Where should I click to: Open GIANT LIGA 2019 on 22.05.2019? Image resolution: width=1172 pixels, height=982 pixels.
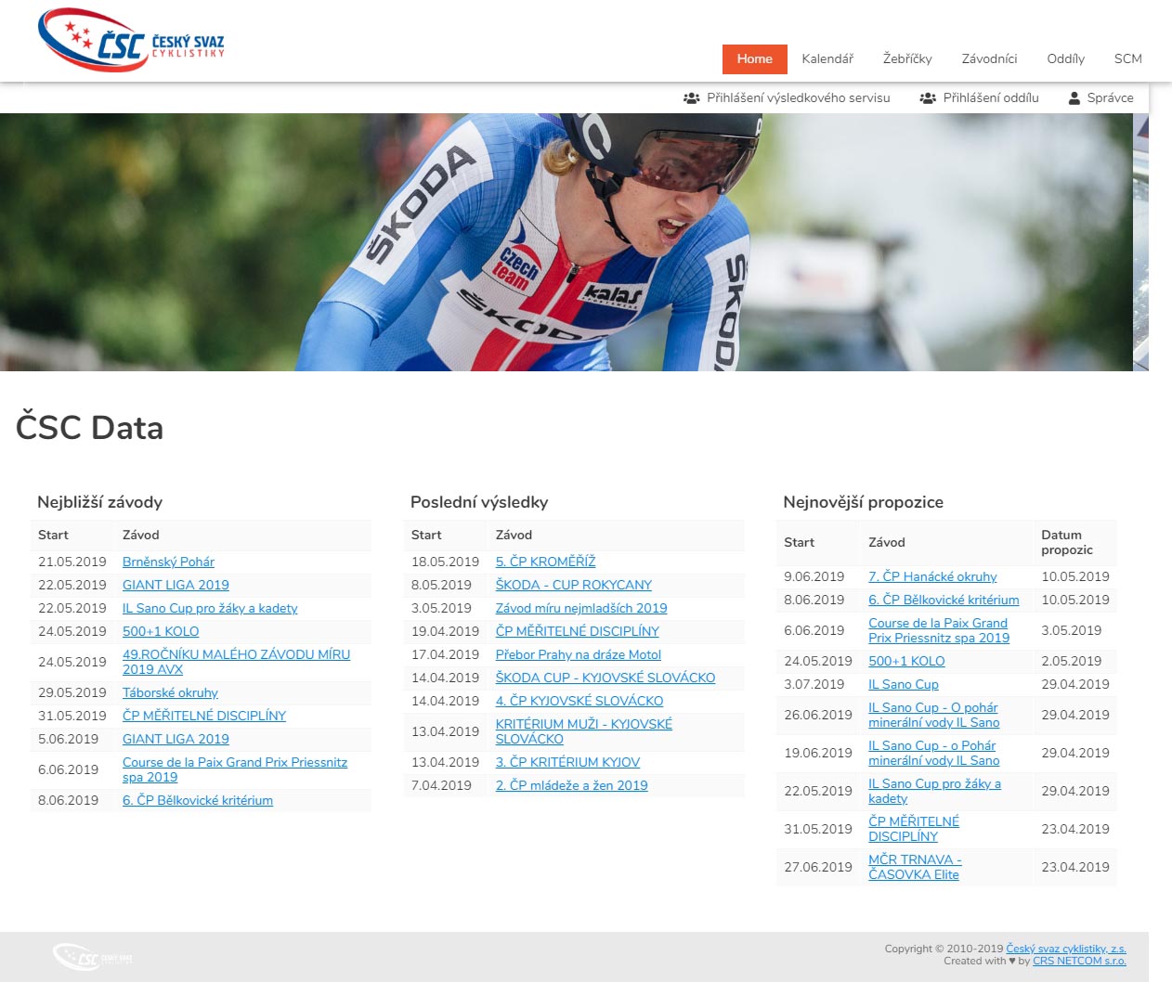point(176,585)
